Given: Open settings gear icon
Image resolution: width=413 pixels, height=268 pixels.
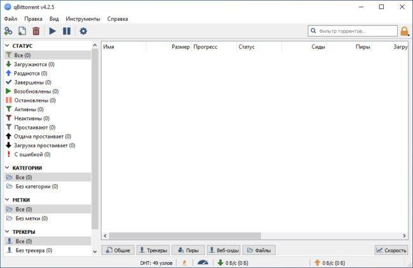Looking at the screenshot, I should (x=83, y=31).
